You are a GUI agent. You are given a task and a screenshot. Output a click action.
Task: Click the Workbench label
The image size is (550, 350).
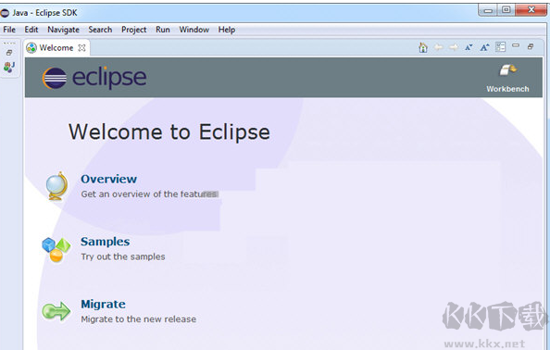click(x=507, y=89)
